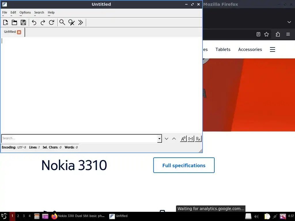Open the File menu
The width and height of the screenshot is (295, 221).
pos(5,12)
